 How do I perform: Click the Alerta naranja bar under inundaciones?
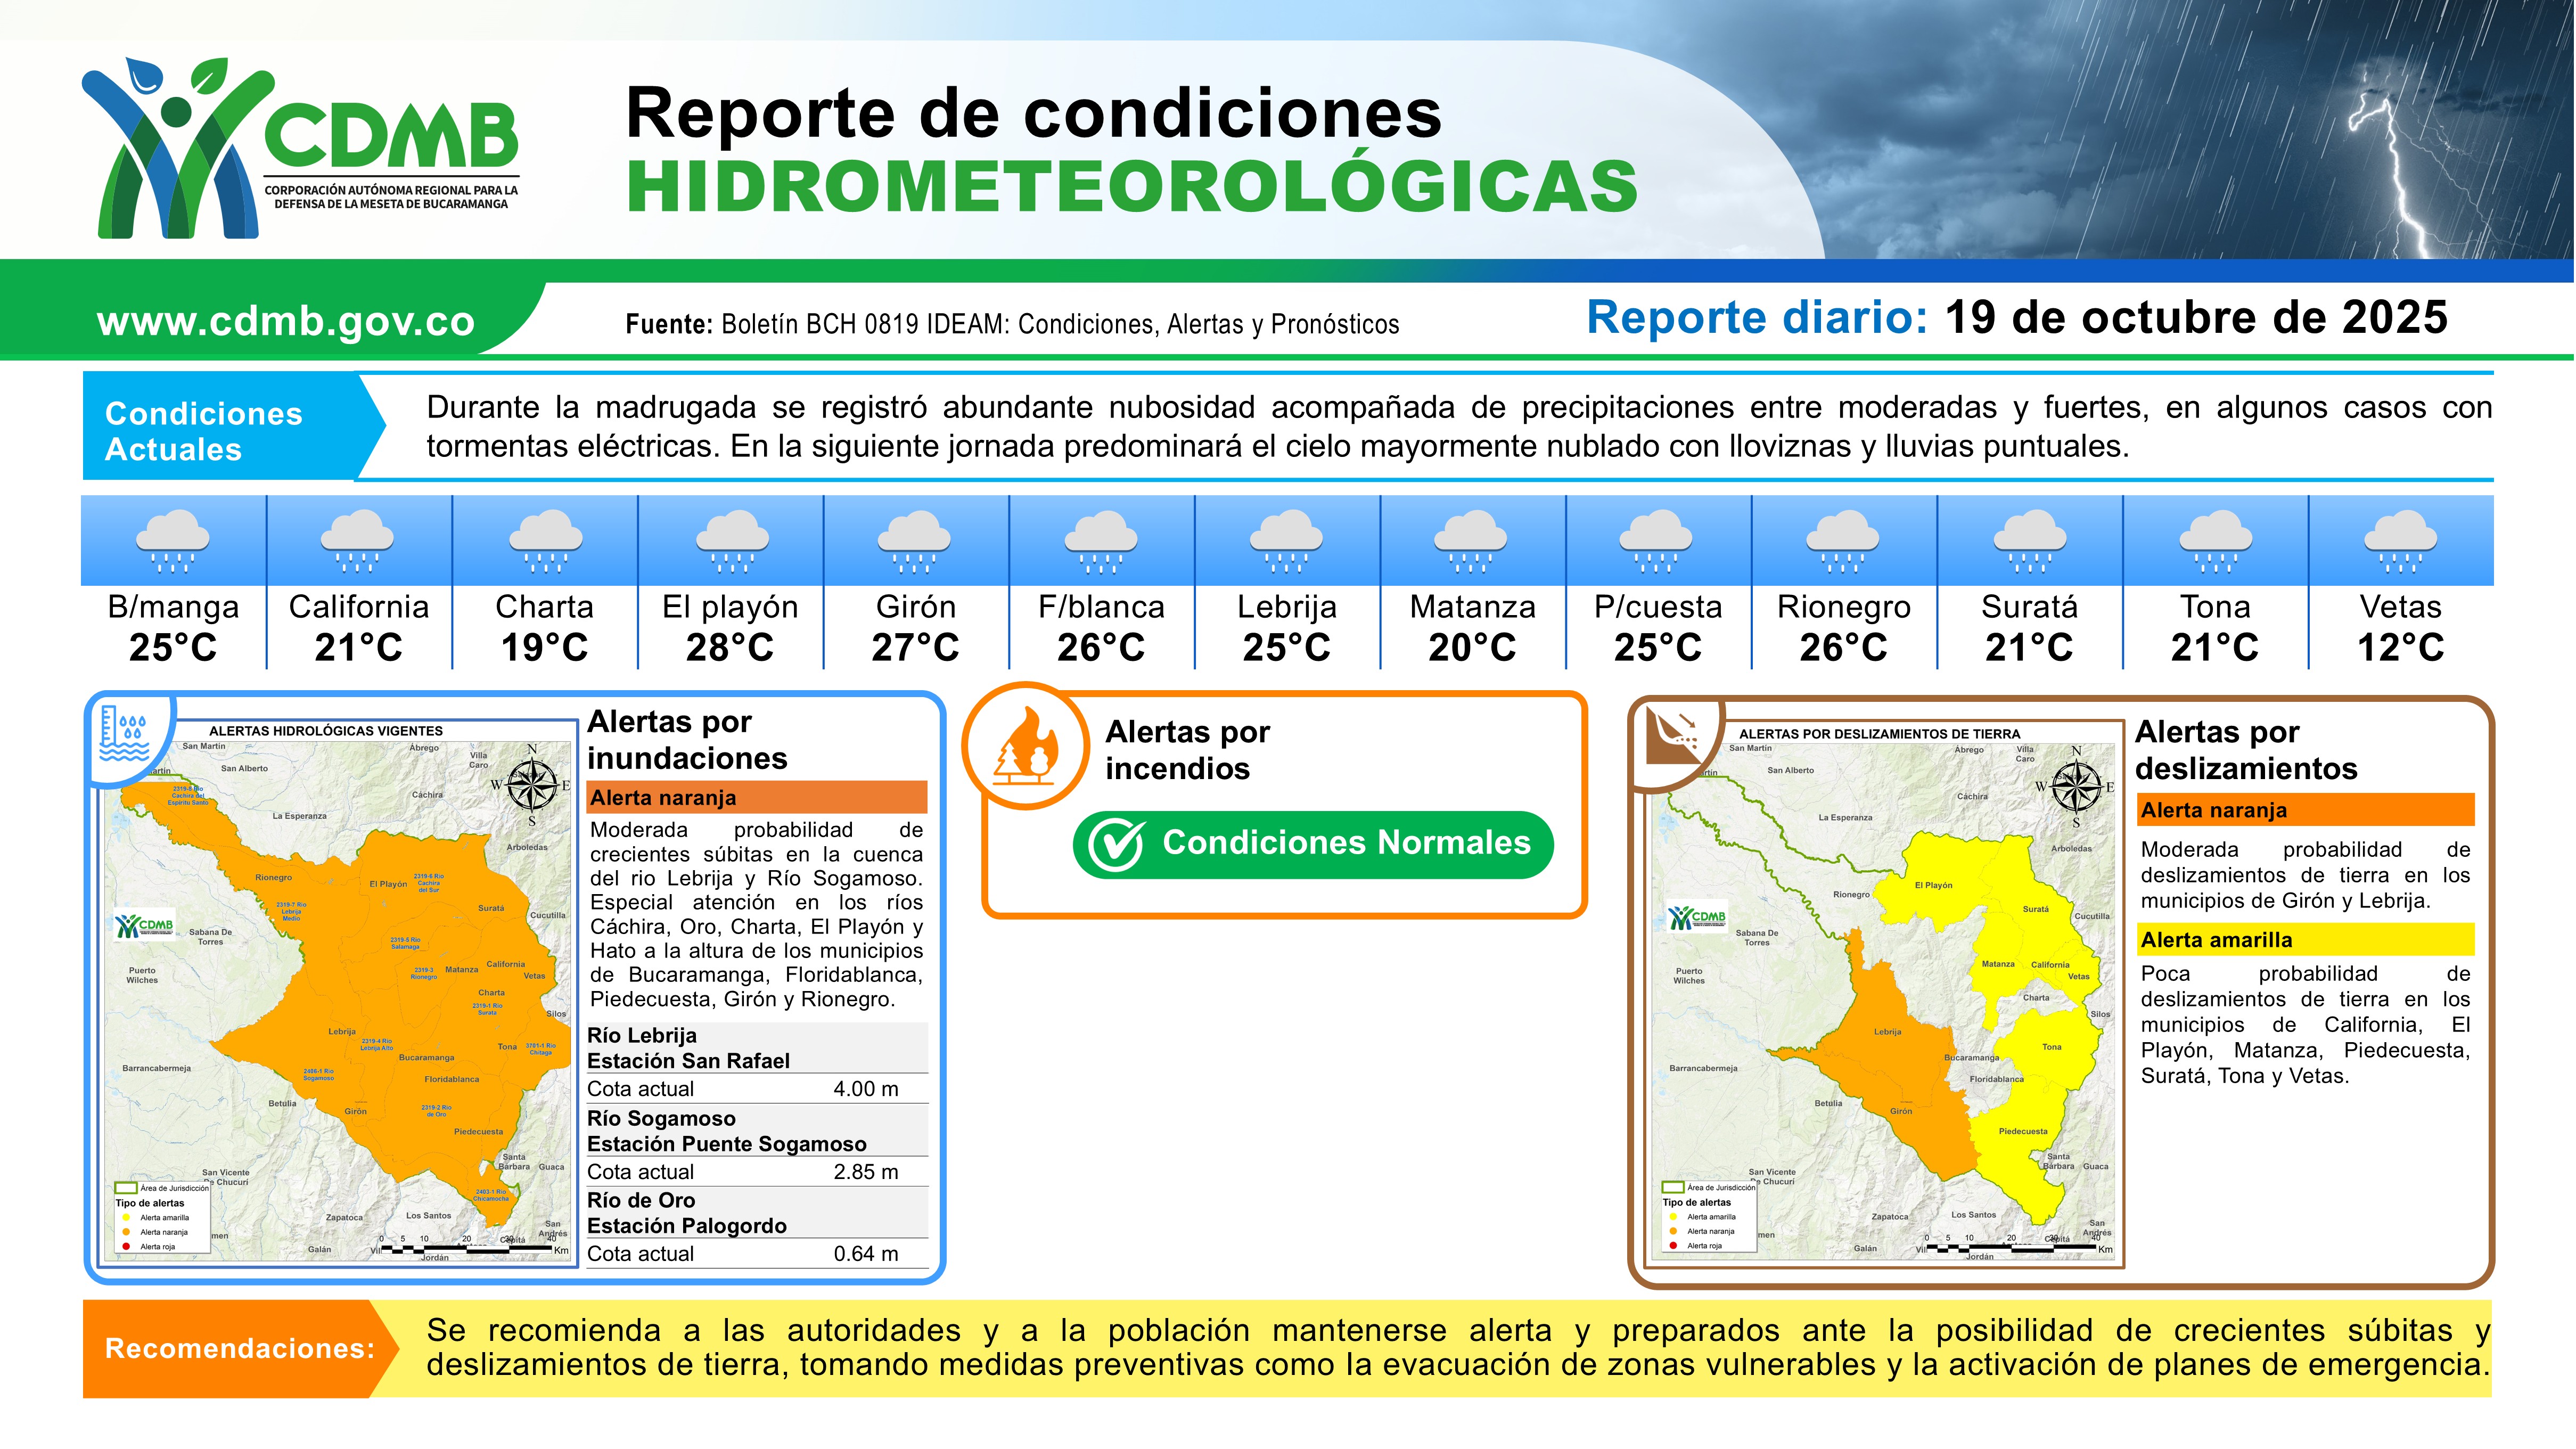pos(757,797)
